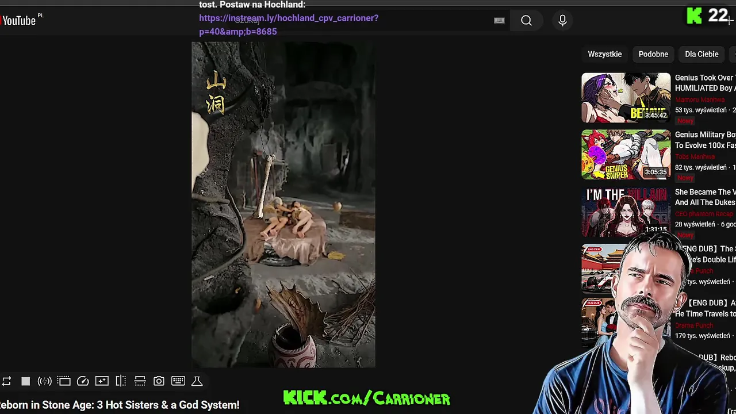Click the lightning signal boost icon
The width and height of the screenshot is (736, 414).
coord(44,381)
